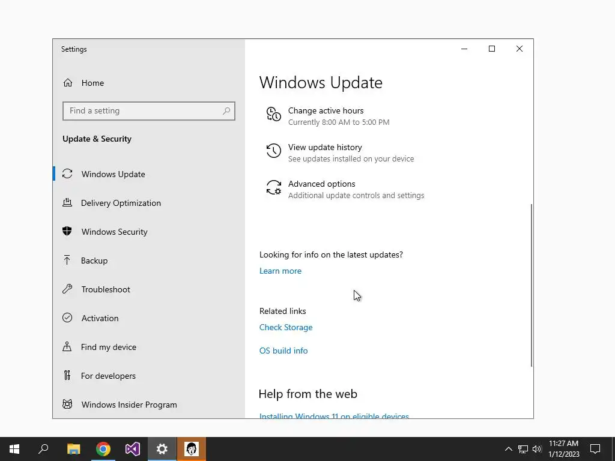Viewport: 615px width, 461px height.
Task: Click the active hours clock icon
Action: click(x=273, y=115)
